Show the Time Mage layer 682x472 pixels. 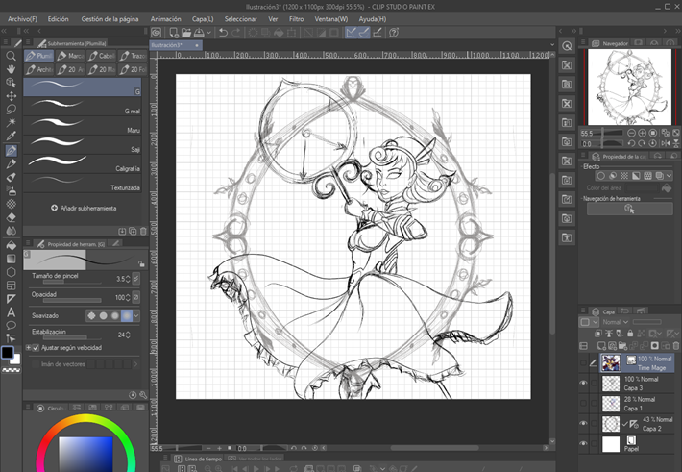(x=583, y=362)
